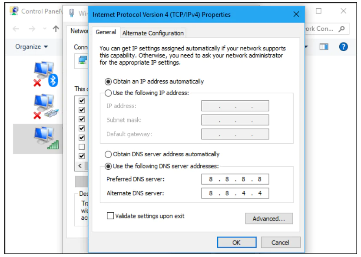The height and width of the screenshot is (257, 361).
Task: Select 'Obtain DNS server address automatically'
Action: pos(108,154)
